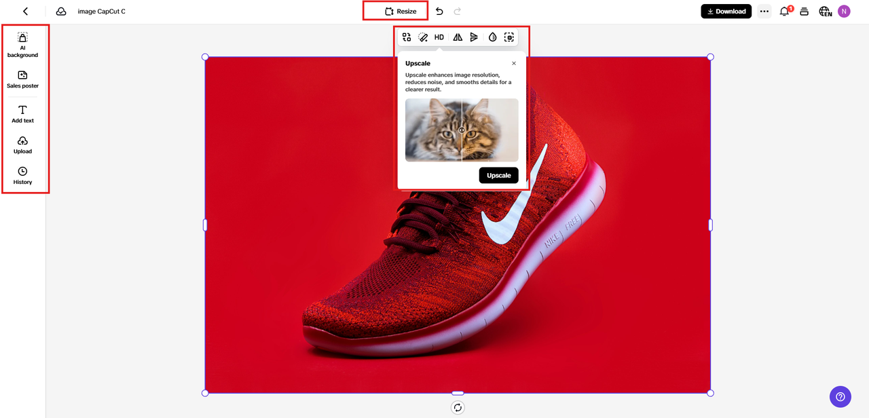Open the Resize option in top bar

[401, 12]
